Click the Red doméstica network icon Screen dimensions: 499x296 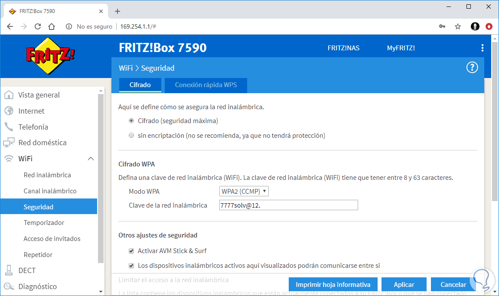pyautogui.click(x=9, y=142)
